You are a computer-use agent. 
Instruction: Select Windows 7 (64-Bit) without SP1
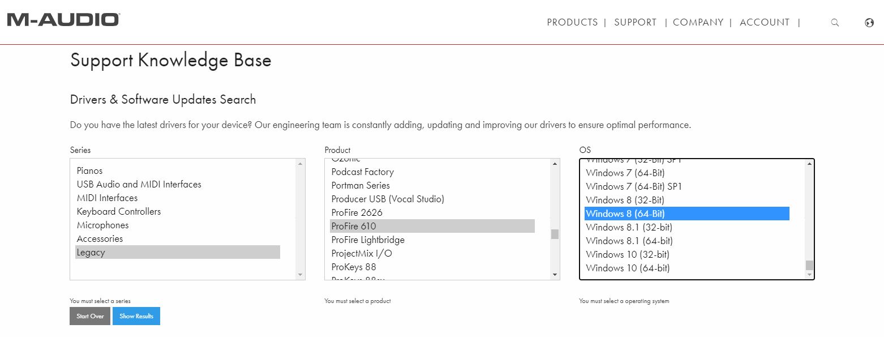click(687, 173)
